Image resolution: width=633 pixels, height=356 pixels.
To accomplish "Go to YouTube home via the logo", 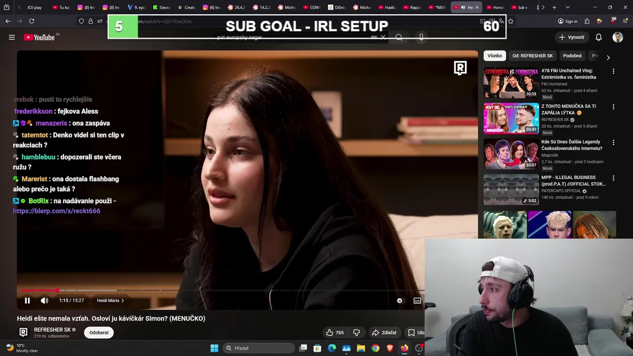I will click(x=39, y=37).
